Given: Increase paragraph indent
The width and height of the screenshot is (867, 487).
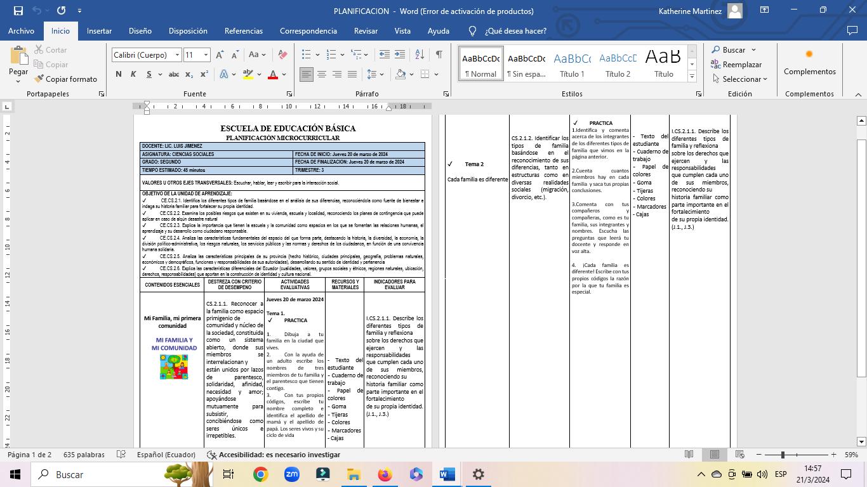Looking at the screenshot, I should click(x=400, y=55).
